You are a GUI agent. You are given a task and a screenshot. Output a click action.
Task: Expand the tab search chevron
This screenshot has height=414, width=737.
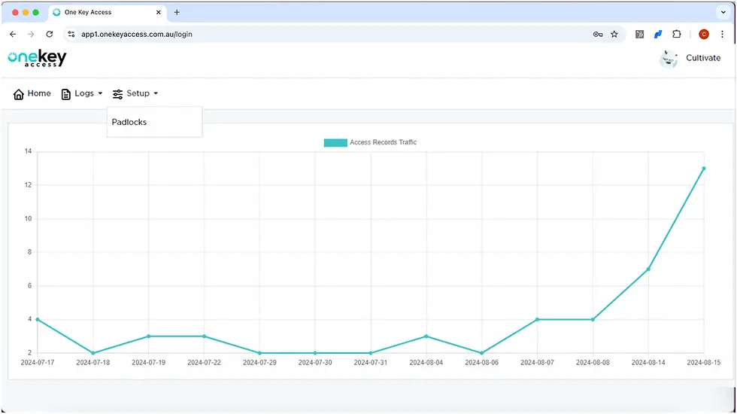[723, 12]
